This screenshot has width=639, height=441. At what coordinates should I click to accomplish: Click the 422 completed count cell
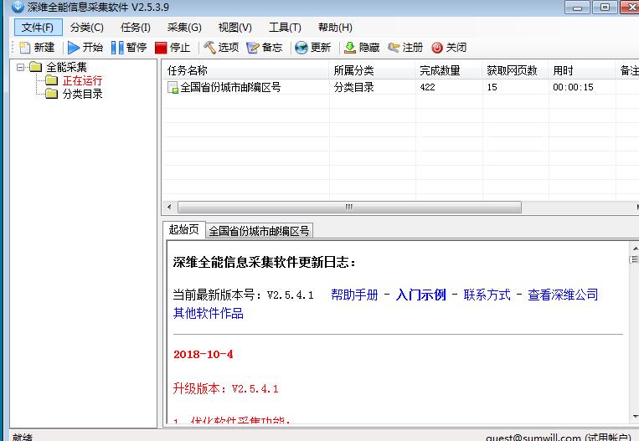427,87
